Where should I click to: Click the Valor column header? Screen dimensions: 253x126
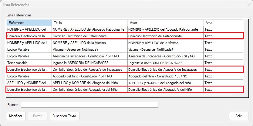[165, 23]
